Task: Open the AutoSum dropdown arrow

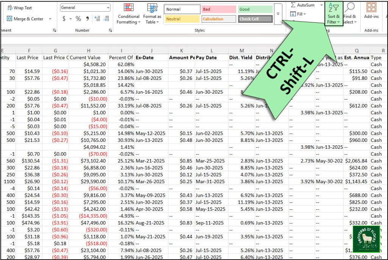Action: coord(322,5)
